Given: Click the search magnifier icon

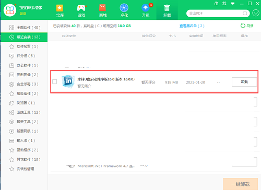Looking at the screenshot, I should coord(245,13).
